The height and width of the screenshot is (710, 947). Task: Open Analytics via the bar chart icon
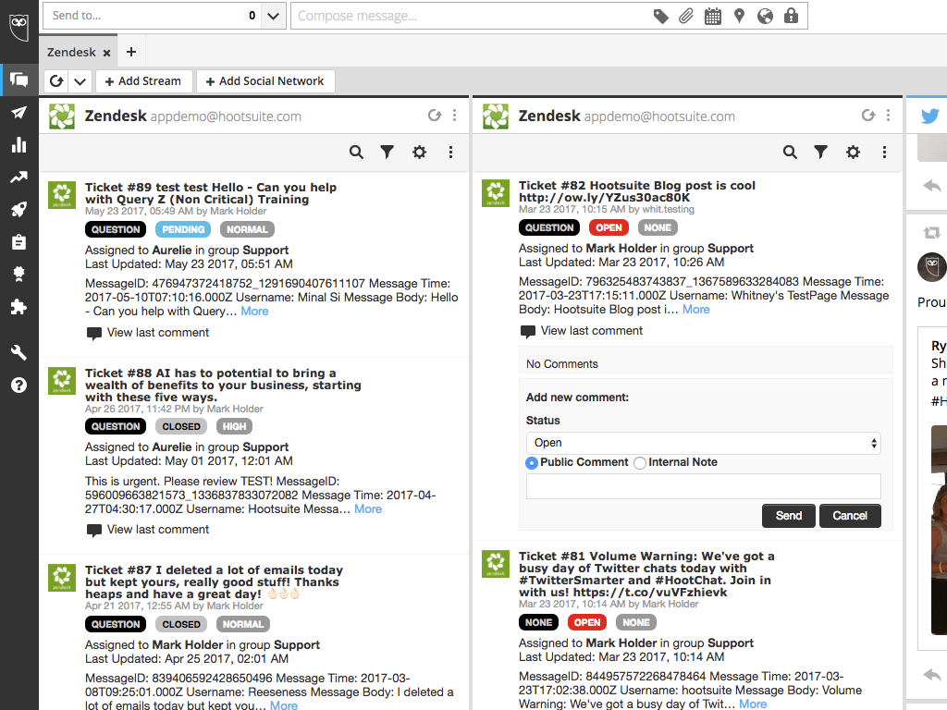point(18,144)
